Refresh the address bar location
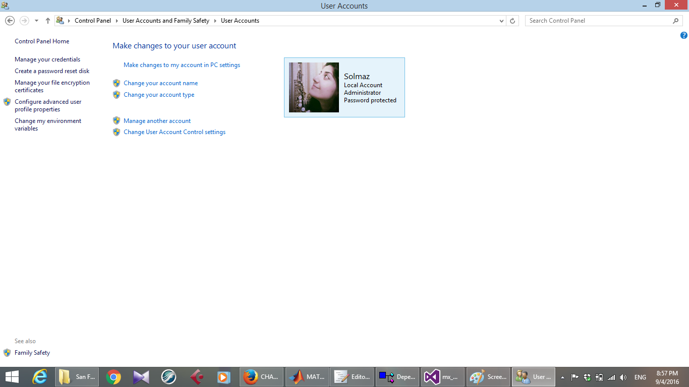The height and width of the screenshot is (387, 689). click(x=512, y=21)
